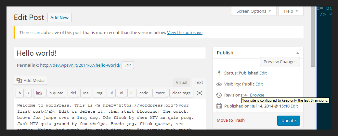Collapse the Publish panel arrow
This screenshot has width=338, height=136.
coord(297,53)
